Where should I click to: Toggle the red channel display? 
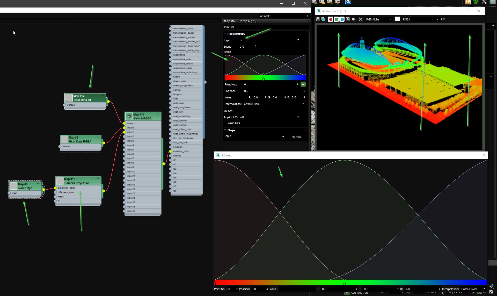coord(331,19)
